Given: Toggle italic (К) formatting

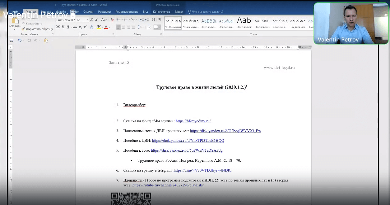Looking at the screenshot, I should pos(63,27).
